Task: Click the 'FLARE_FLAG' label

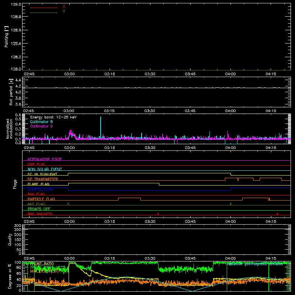Action: point(38,184)
